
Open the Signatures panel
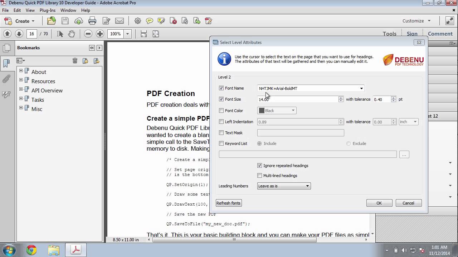(x=6, y=95)
